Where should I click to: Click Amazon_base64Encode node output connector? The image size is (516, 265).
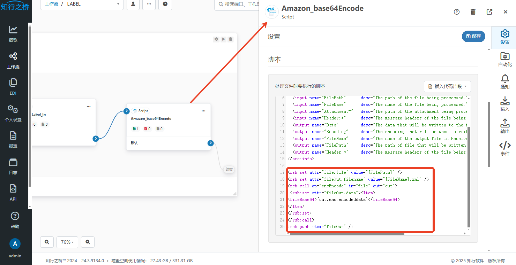tap(210, 143)
